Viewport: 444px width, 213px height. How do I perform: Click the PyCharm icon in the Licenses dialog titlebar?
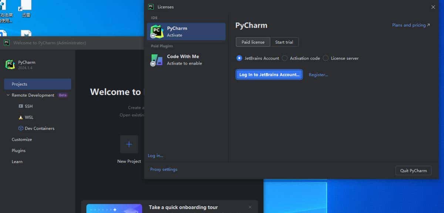[x=151, y=7]
